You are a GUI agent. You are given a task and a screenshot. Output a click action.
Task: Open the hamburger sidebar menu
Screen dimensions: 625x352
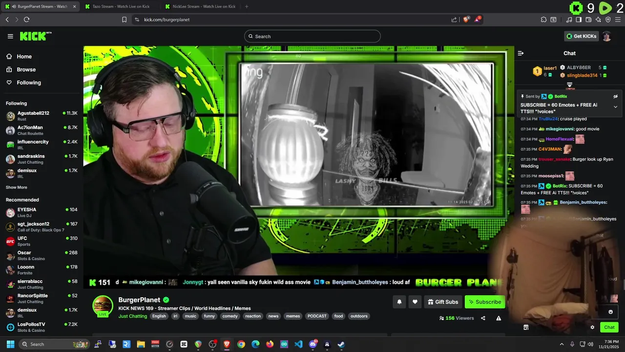tap(10, 36)
